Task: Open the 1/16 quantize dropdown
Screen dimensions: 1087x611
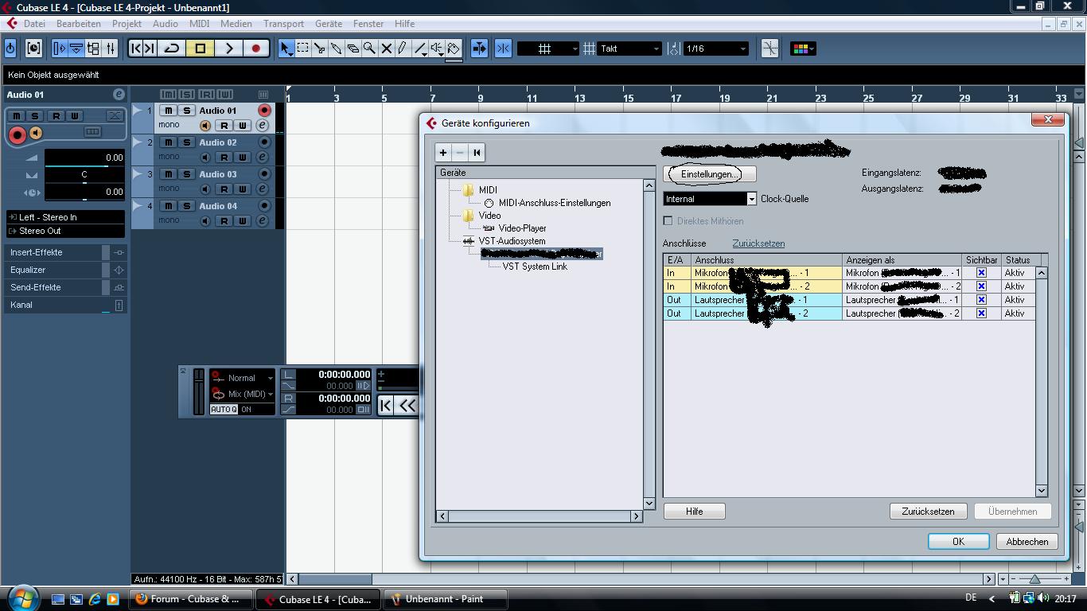Action: pyautogui.click(x=715, y=49)
